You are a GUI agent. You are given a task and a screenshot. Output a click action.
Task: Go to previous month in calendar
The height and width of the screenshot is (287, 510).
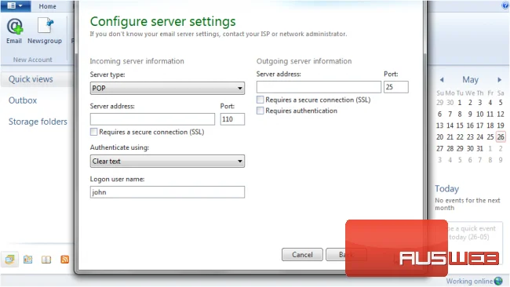coord(442,80)
